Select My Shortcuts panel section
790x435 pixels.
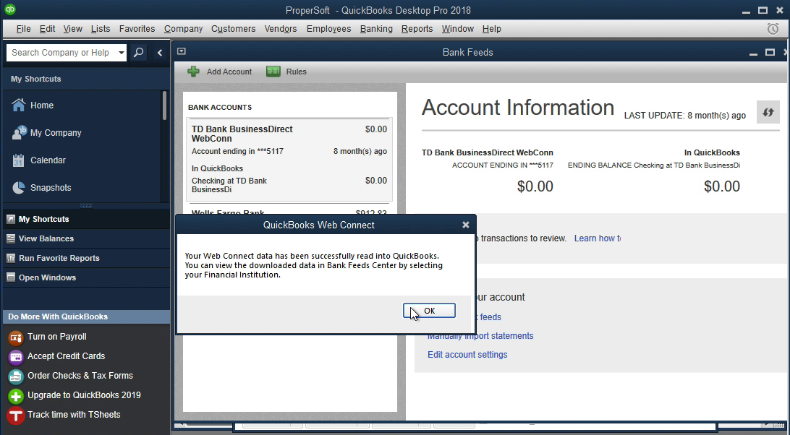pos(87,219)
